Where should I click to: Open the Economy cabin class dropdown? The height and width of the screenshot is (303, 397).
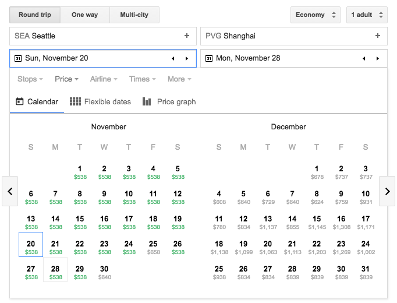point(316,15)
